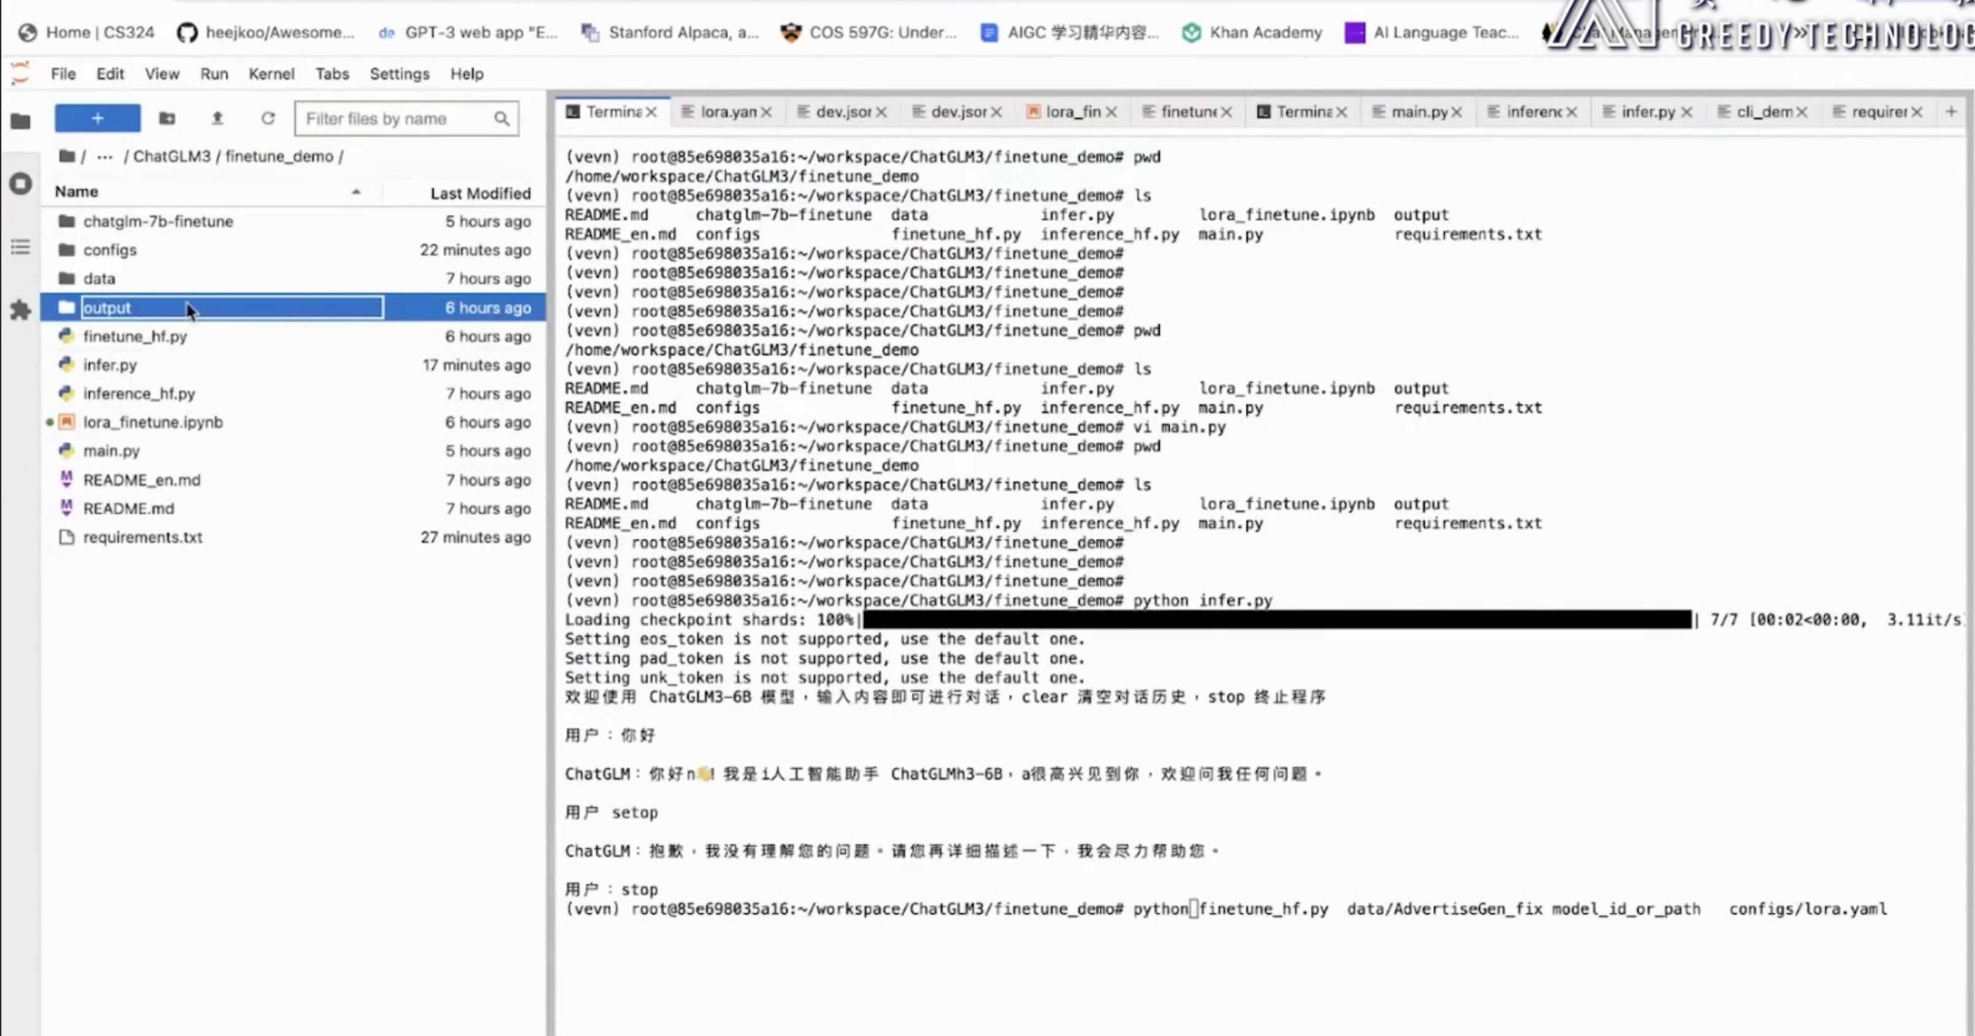Switch to the main.py tab

[1418, 112]
